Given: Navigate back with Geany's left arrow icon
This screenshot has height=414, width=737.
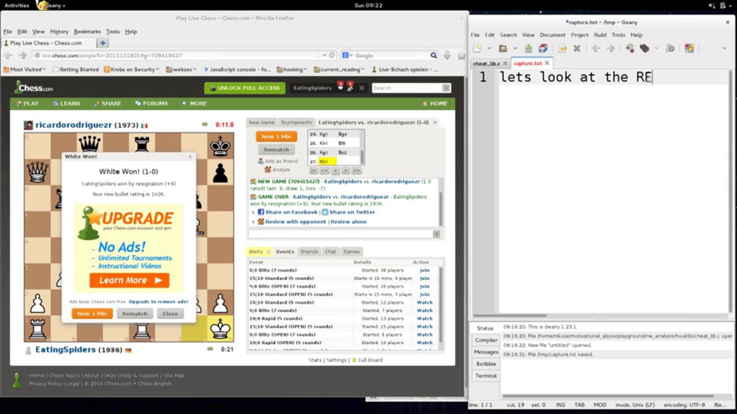Looking at the screenshot, I should 596,48.
